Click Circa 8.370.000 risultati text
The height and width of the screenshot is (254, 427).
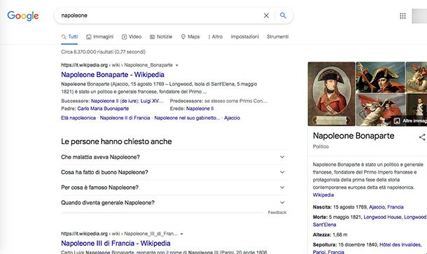(103, 52)
